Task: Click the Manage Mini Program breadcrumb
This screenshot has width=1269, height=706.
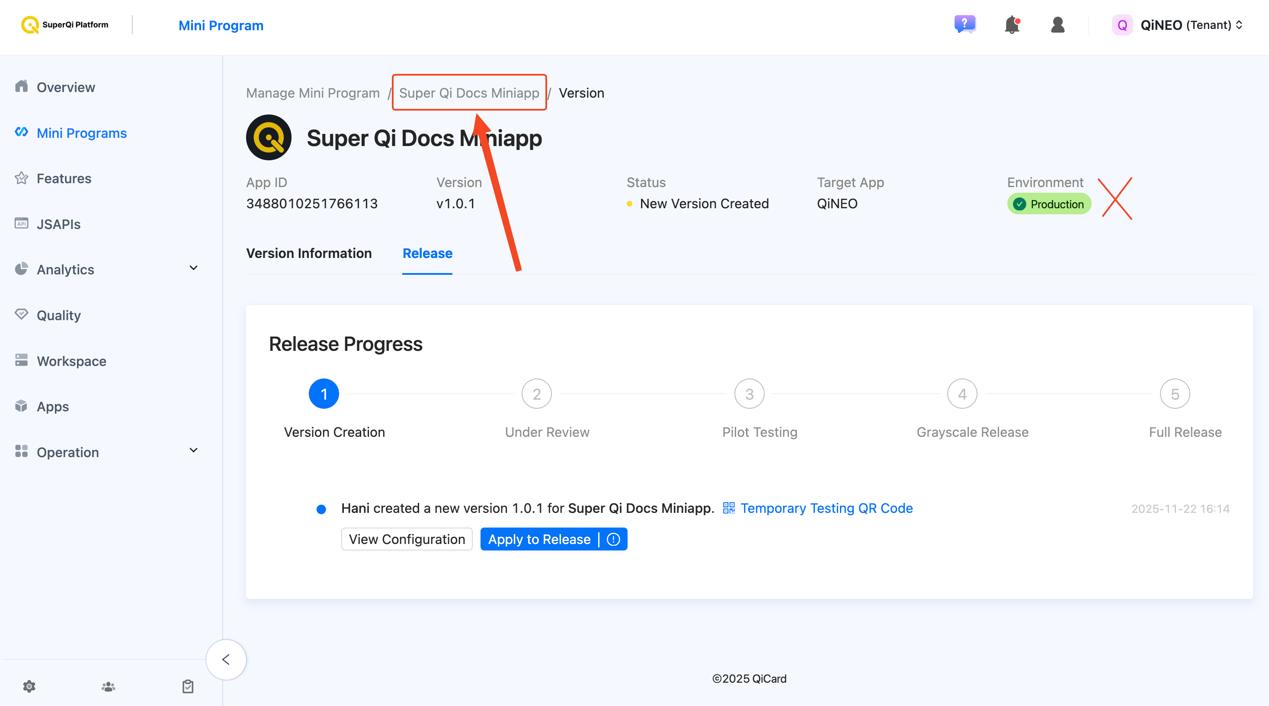Action: (x=313, y=92)
